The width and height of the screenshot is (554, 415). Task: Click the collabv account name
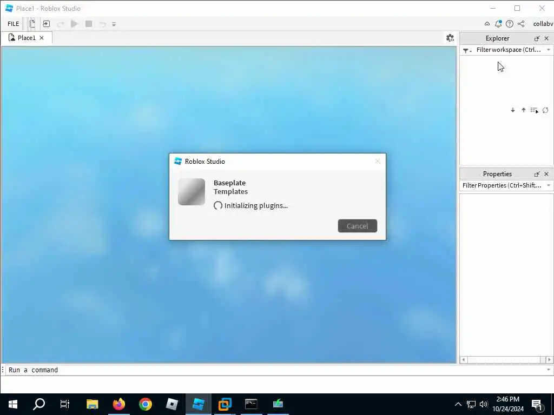[x=543, y=24]
